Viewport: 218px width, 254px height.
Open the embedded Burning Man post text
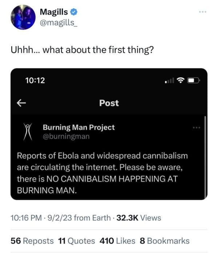pyautogui.click(x=102, y=173)
